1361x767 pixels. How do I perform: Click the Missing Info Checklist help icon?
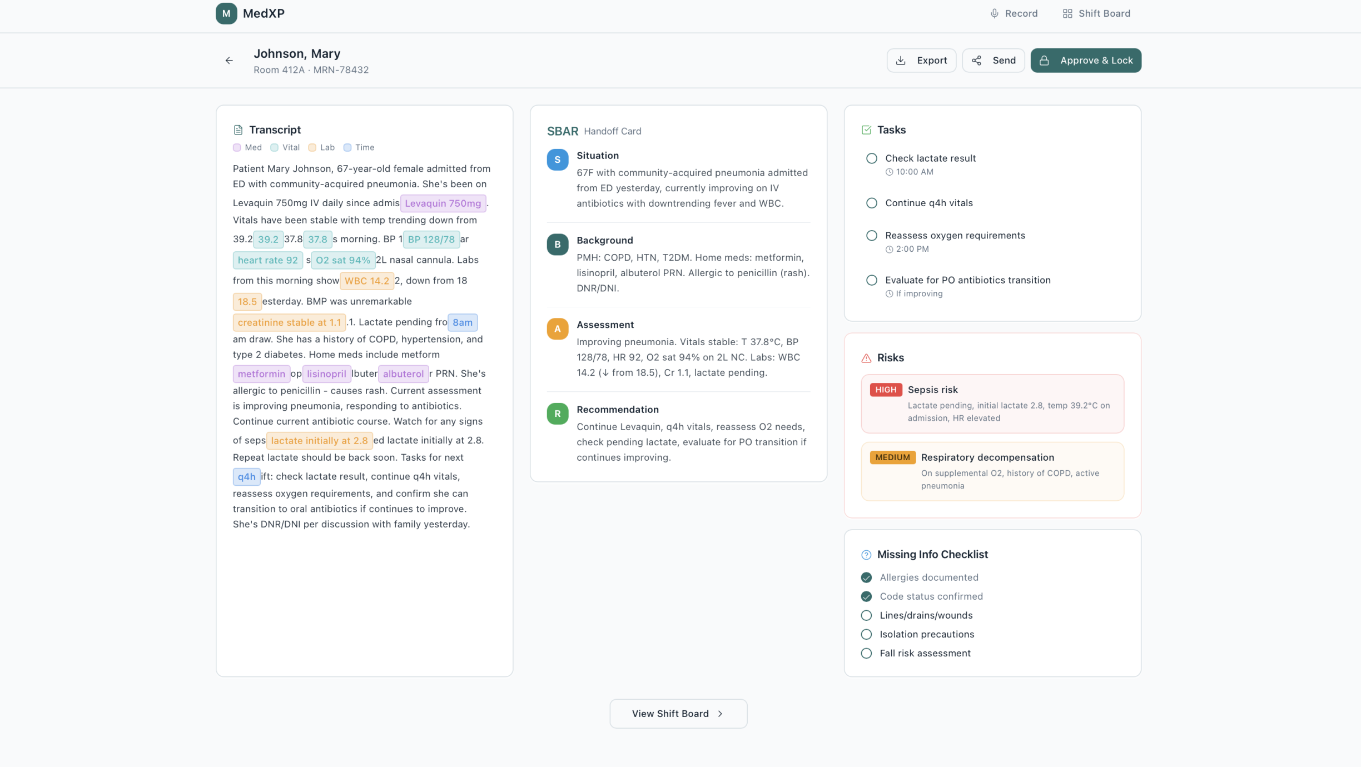coord(866,555)
